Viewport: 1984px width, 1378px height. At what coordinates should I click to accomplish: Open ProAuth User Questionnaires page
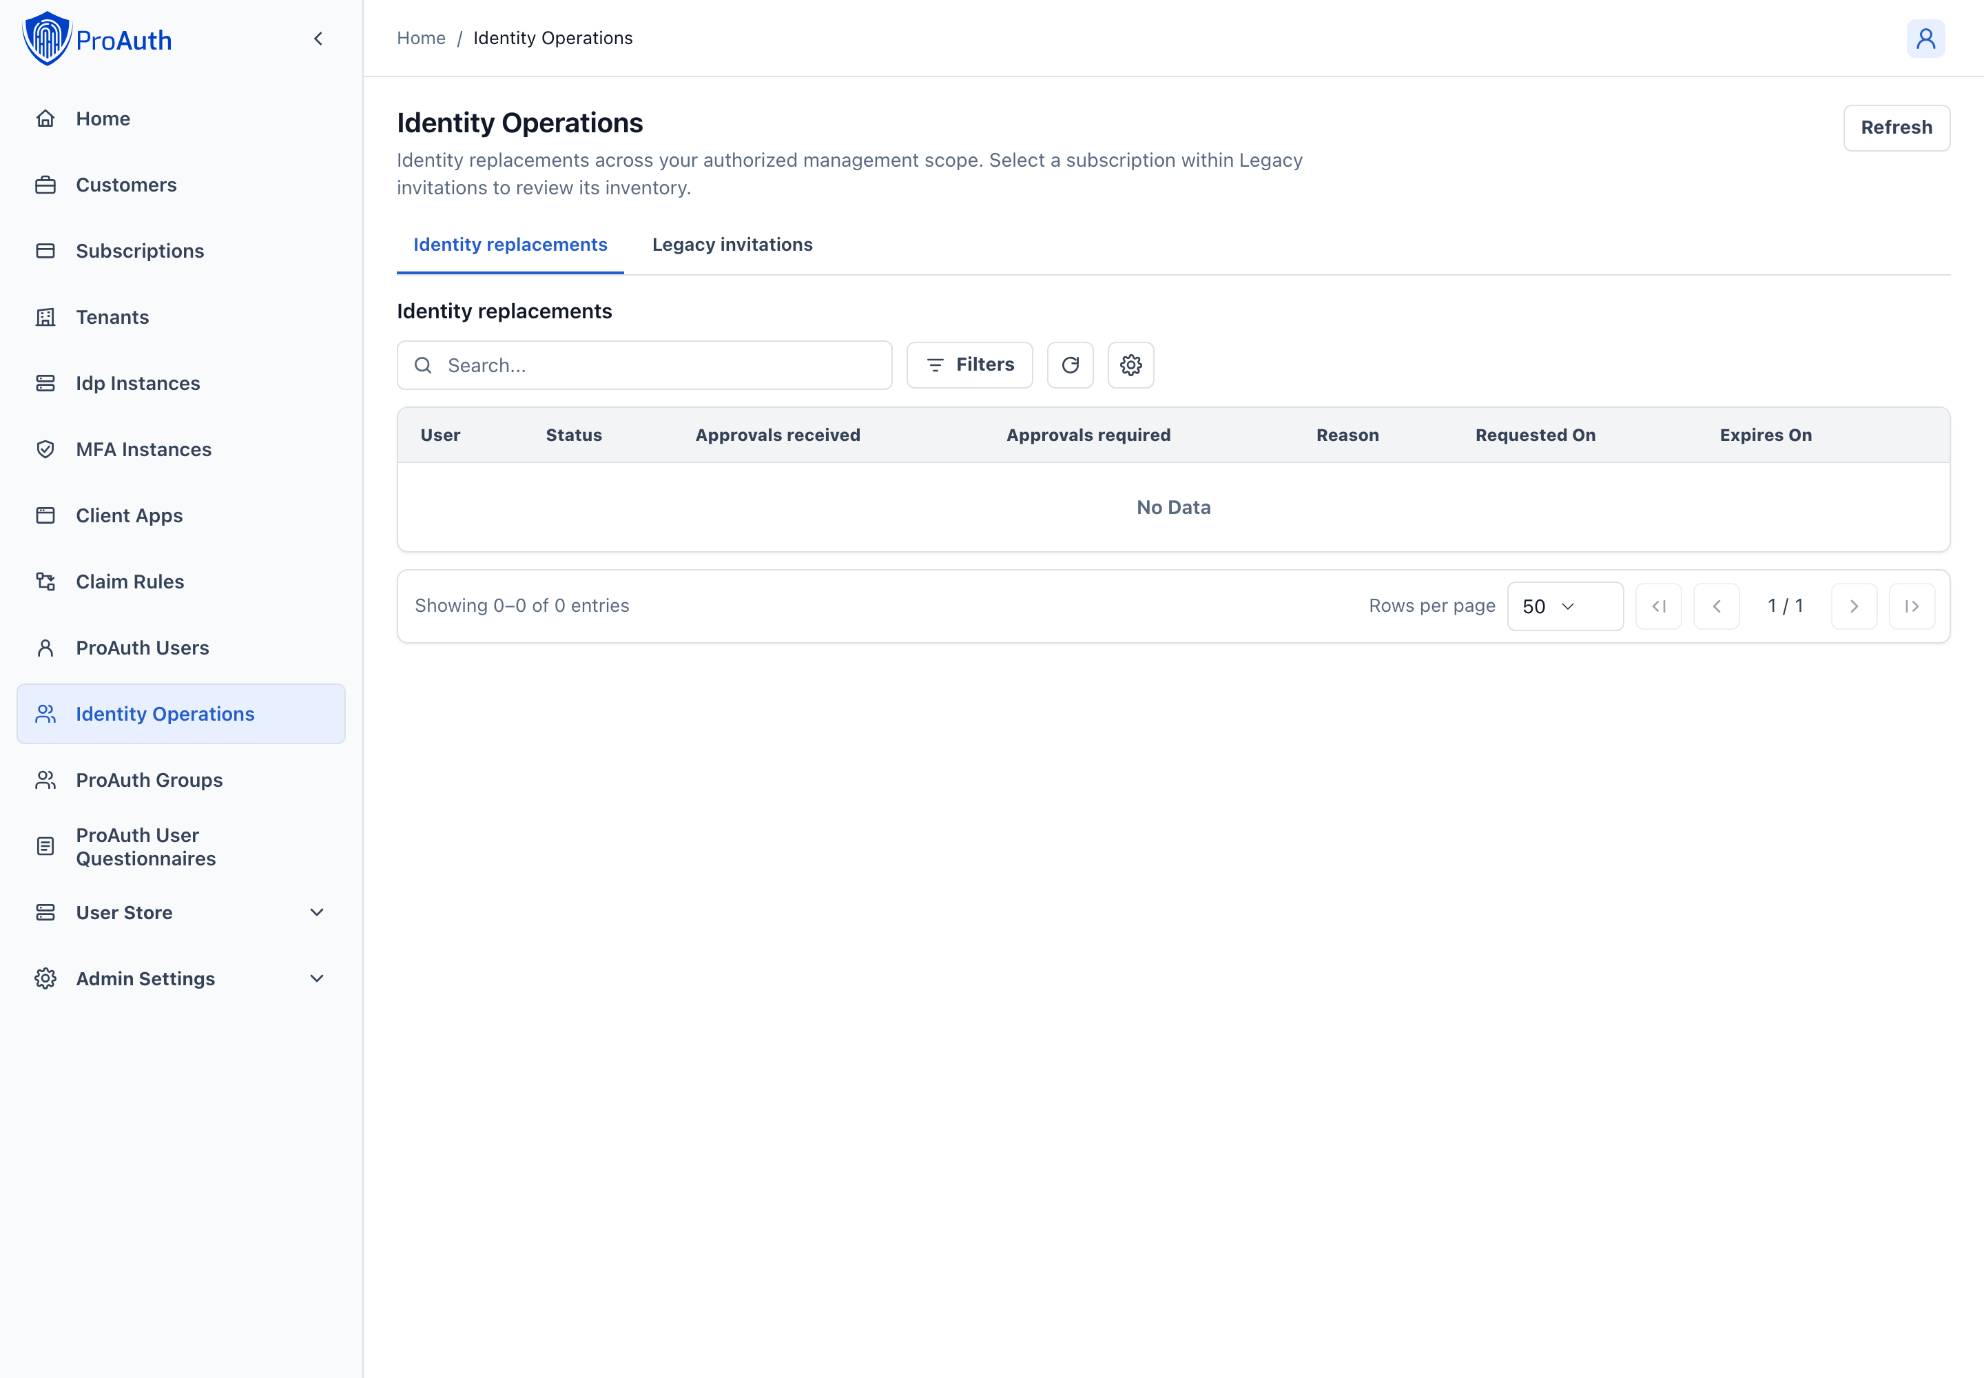tap(180, 847)
